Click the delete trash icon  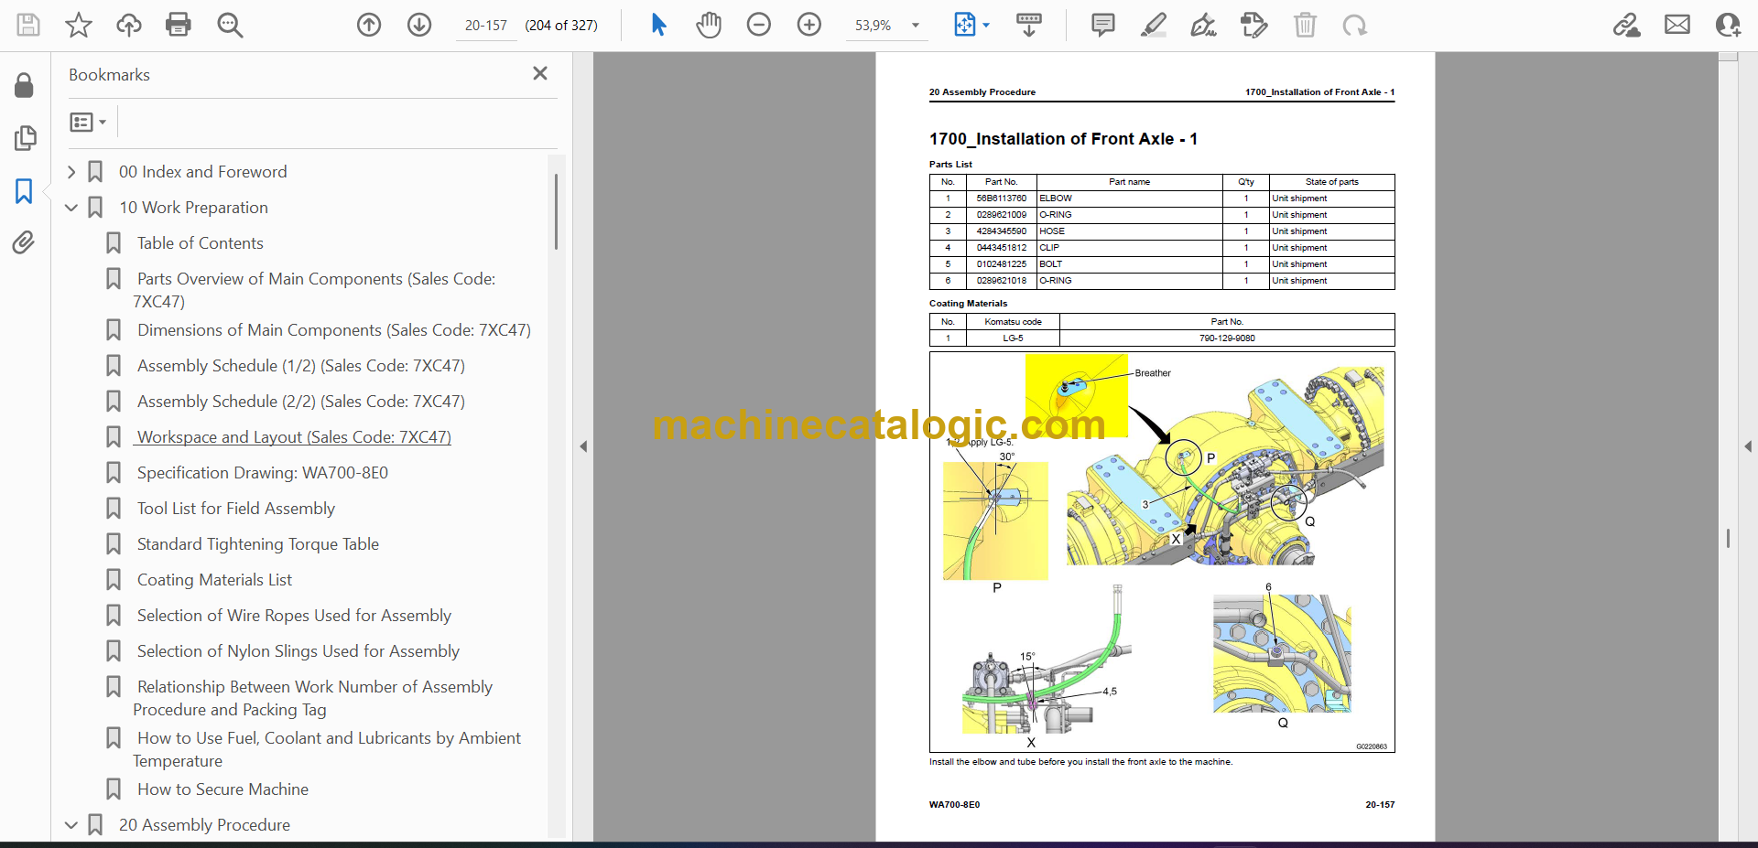click(x=1305, y=25)
